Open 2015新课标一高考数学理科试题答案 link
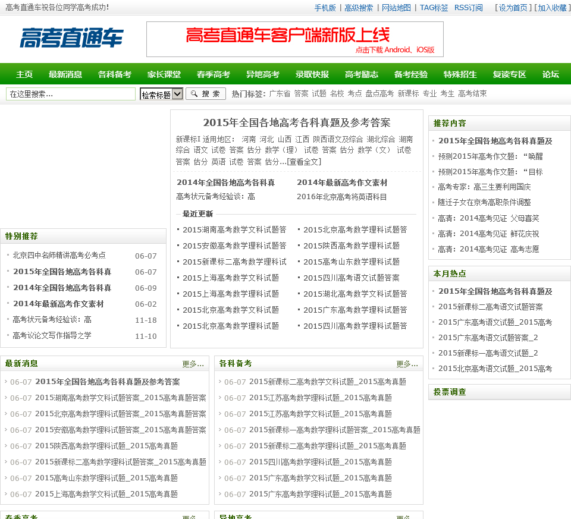Image resolution: width=571 pixels, height=519 pixels. pyautogui.click(x=335, y=430)
